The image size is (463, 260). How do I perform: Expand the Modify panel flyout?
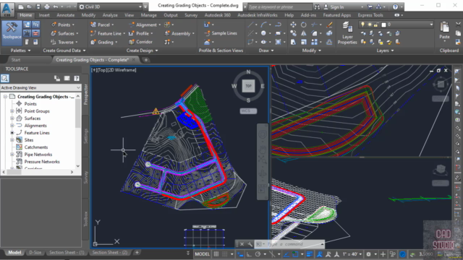click(x=311, y=51)
